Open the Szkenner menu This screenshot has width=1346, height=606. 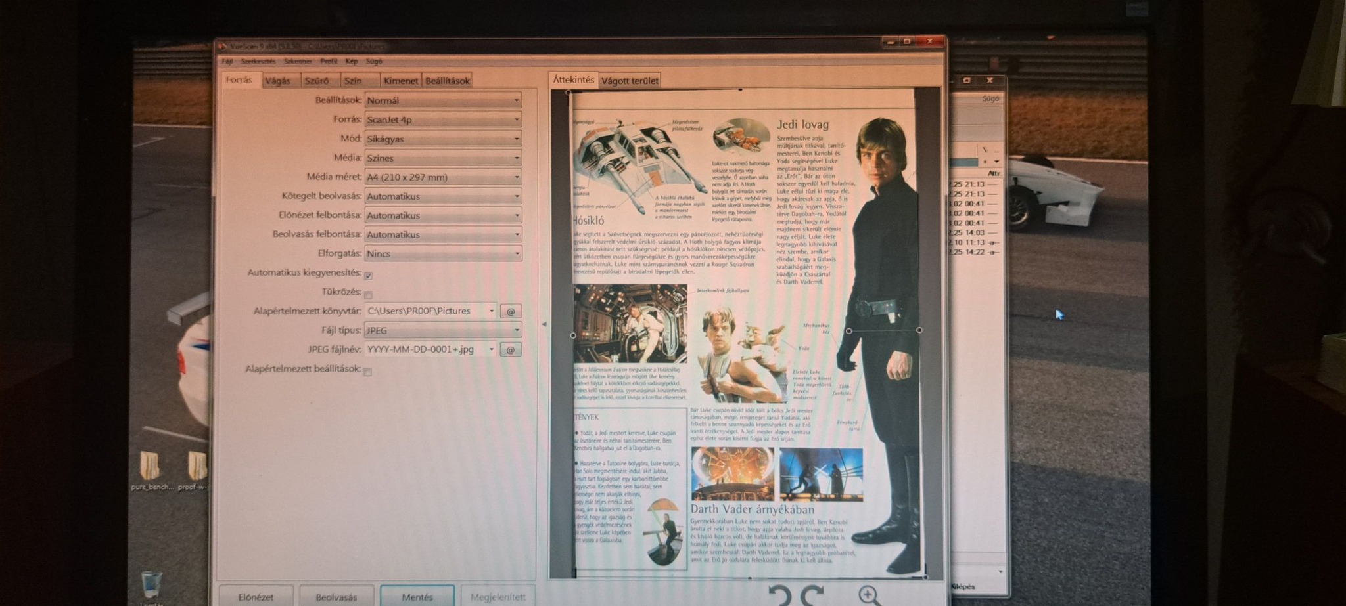[x=298, y=62]
